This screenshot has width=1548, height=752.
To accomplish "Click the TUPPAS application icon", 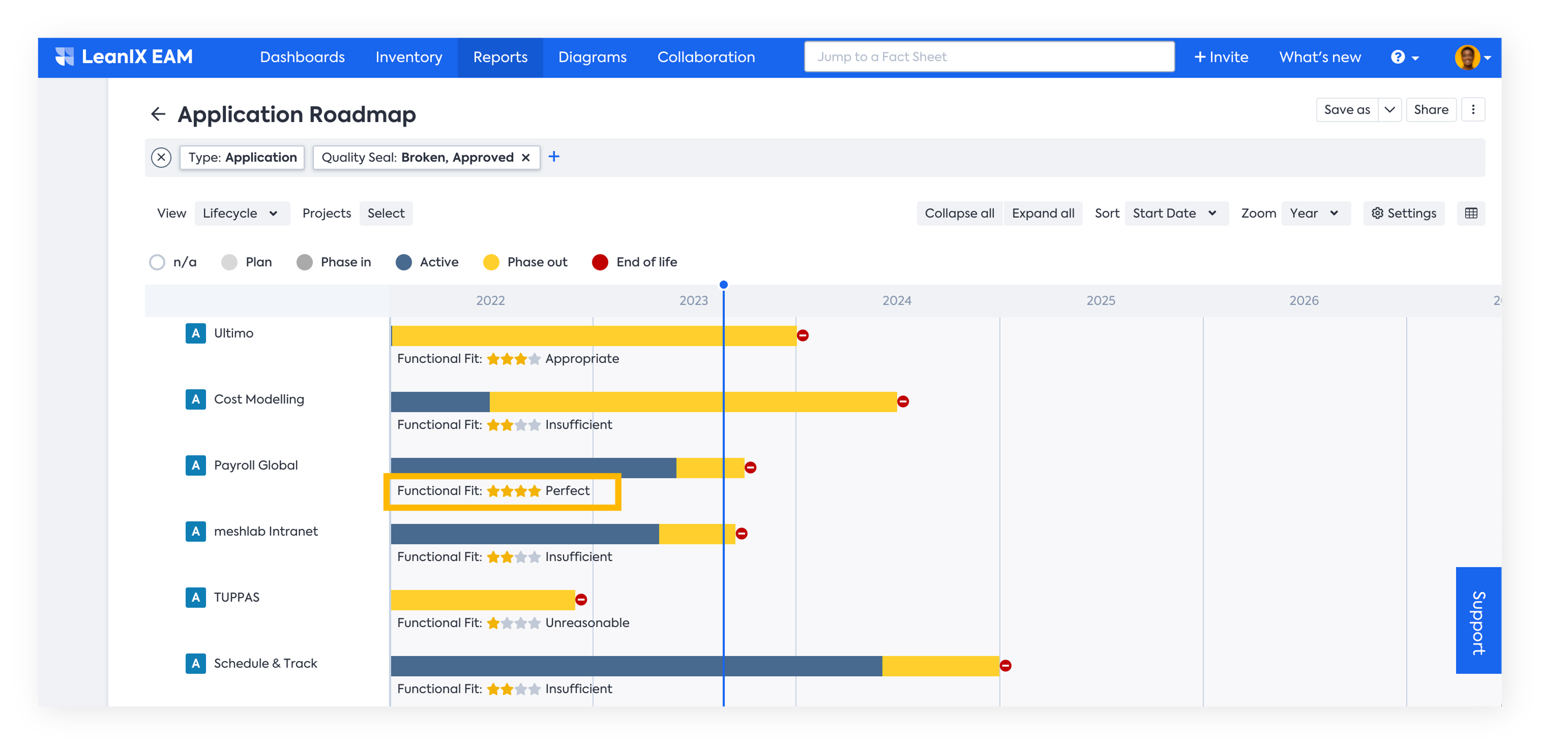I will pos(195,598).
